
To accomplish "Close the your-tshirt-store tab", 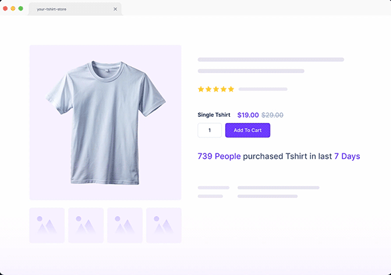I will click(116, 9).
